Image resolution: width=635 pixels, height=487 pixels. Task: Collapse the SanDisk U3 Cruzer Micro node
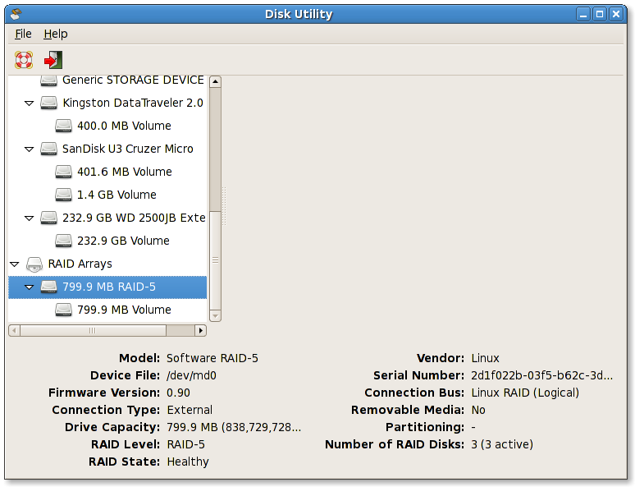[x=30, y=149]
